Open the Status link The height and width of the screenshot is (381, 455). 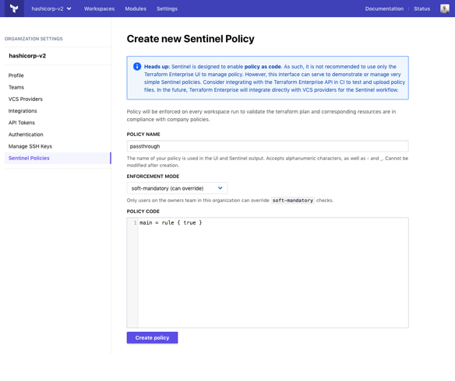[x=421, y=9]
